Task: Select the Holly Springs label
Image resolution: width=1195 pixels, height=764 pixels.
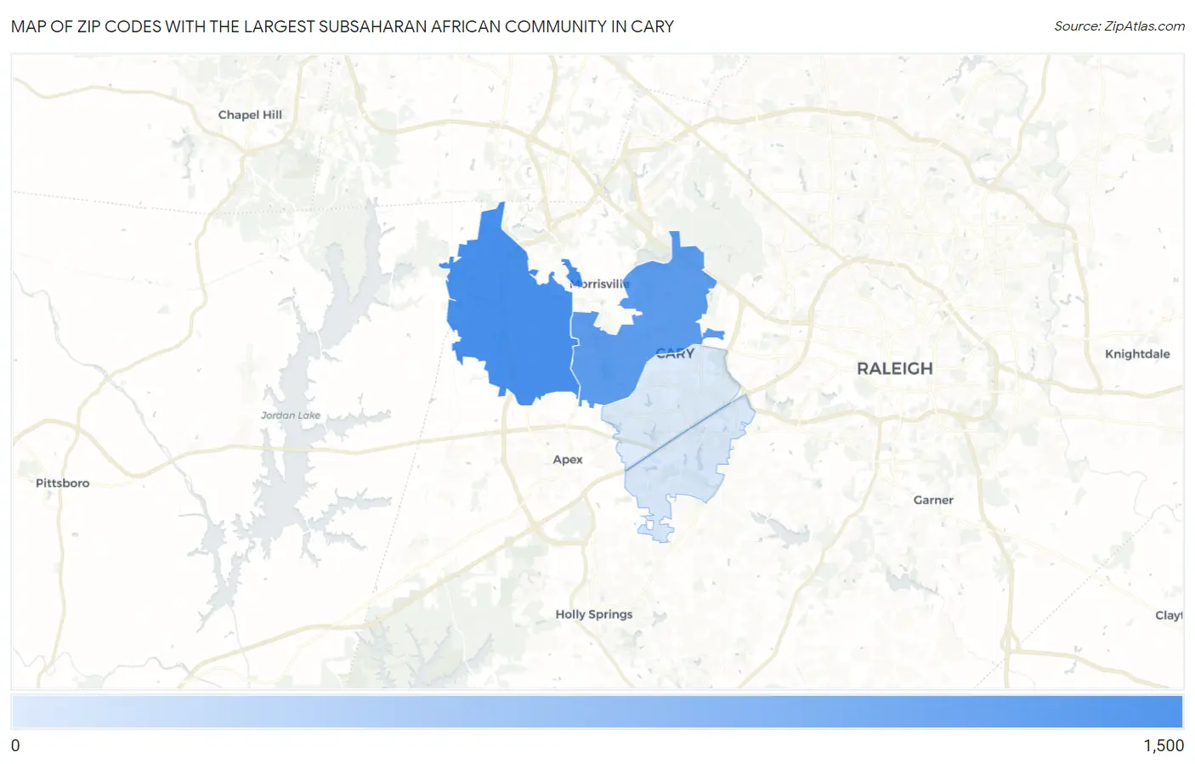Action: point(594,614)
